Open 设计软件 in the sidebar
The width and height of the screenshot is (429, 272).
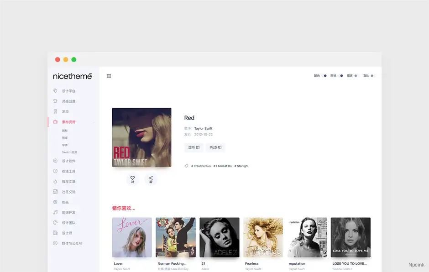(x=68, y=161)
